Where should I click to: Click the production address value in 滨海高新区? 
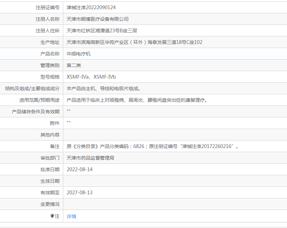coord(134,42)
